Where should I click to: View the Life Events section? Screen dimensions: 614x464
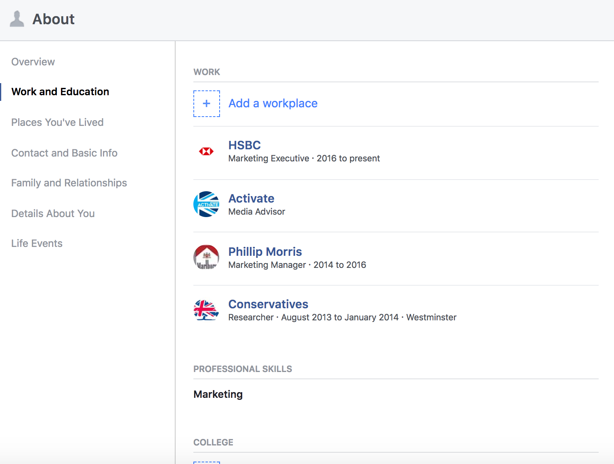click(x=37, y=243)
